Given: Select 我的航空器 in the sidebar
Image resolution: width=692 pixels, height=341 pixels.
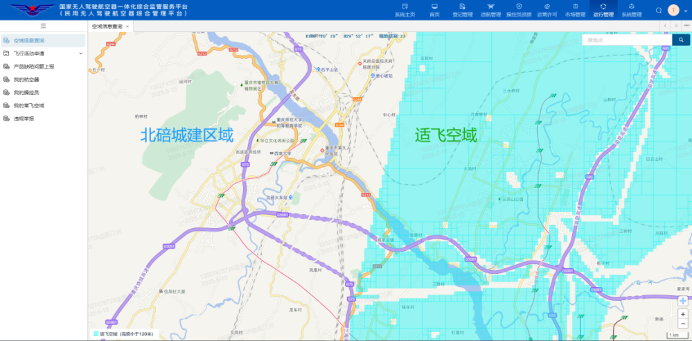Looking at the screenshot, I should pos(26,80).
